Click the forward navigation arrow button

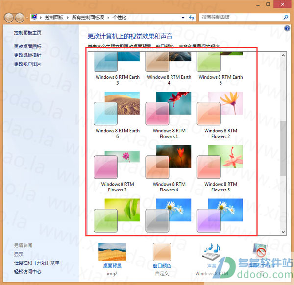19,18
